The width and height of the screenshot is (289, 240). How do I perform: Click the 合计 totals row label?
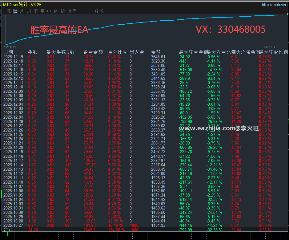click(8, 230)
